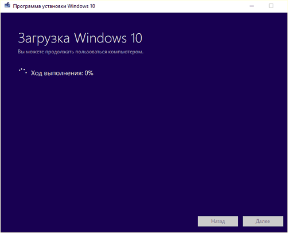Click the loading spinner next to Ход выполнения
This screenshot has height=233, width=288.
pos(23,71)
